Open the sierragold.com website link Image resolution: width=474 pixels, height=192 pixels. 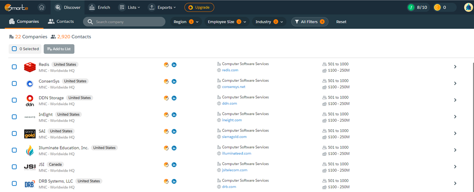click(234, 137)
